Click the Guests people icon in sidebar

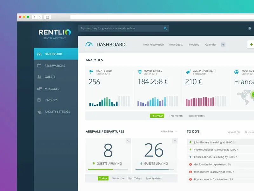[39, 77]
